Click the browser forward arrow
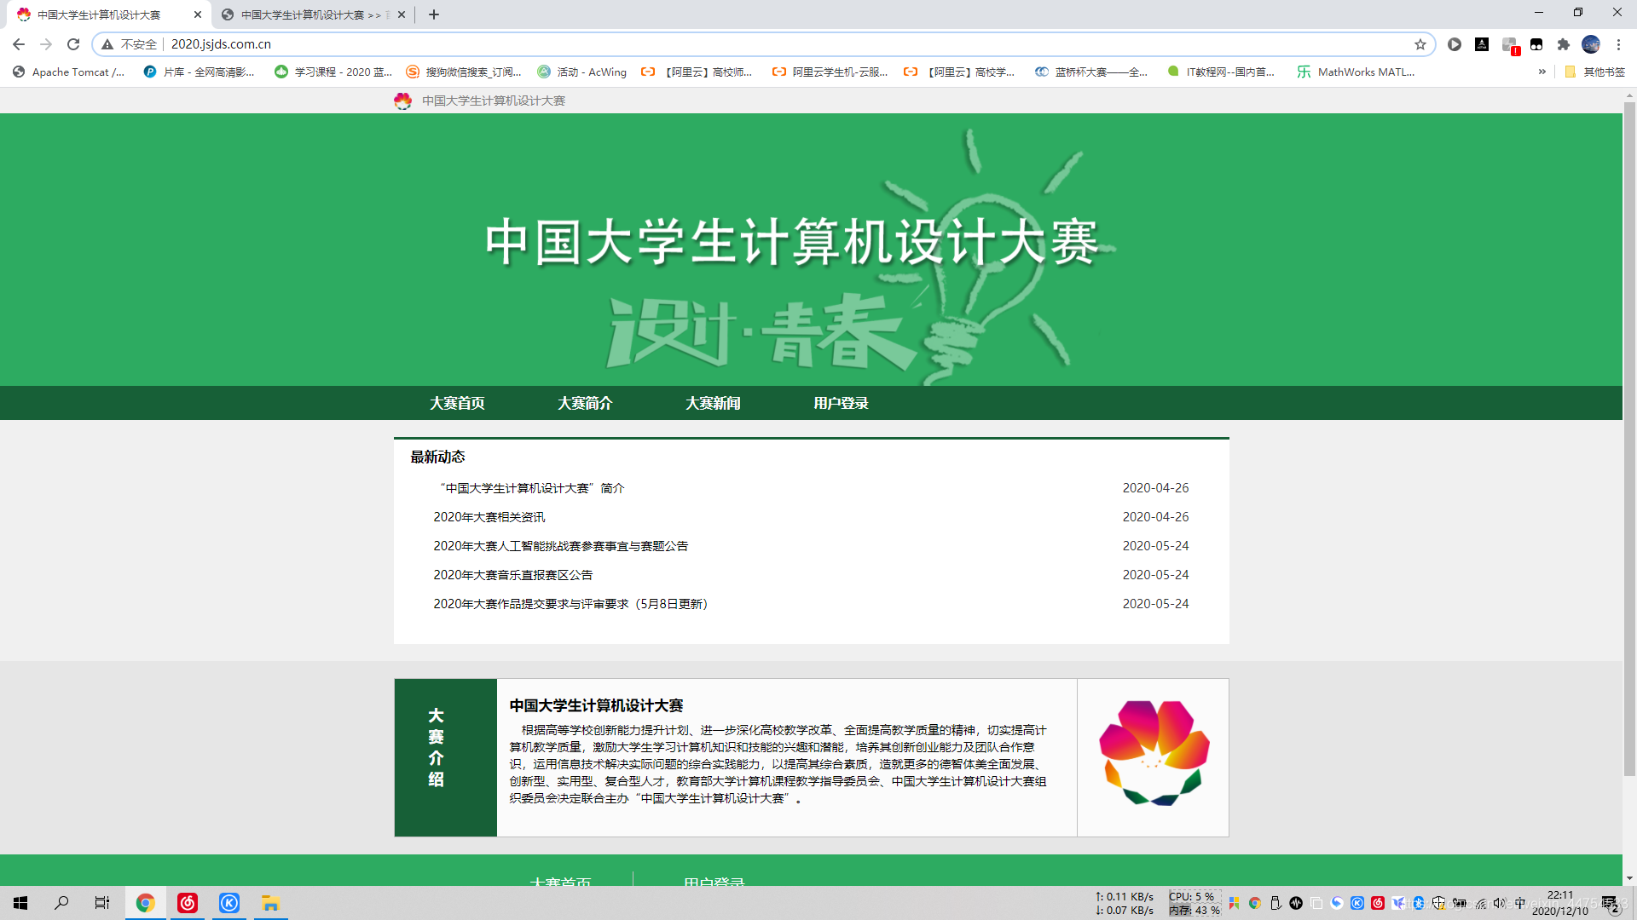Viewport: 1637px width, 920px height. coord(46,44)
